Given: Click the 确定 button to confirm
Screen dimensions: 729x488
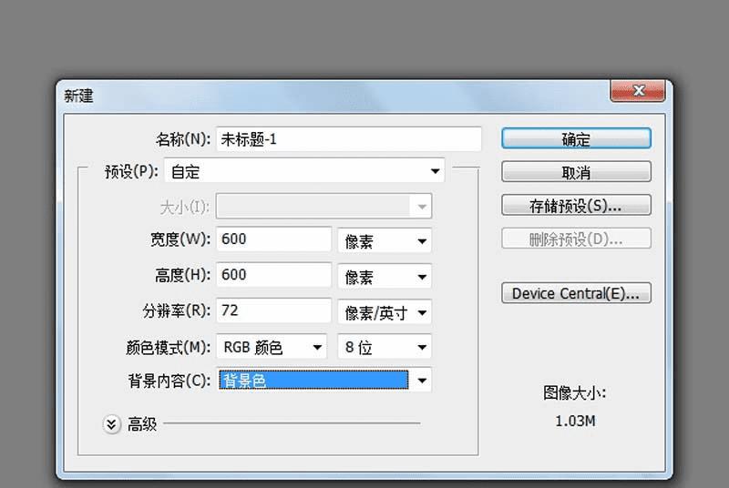Looking at the screenshot, I should pos(576,138).
